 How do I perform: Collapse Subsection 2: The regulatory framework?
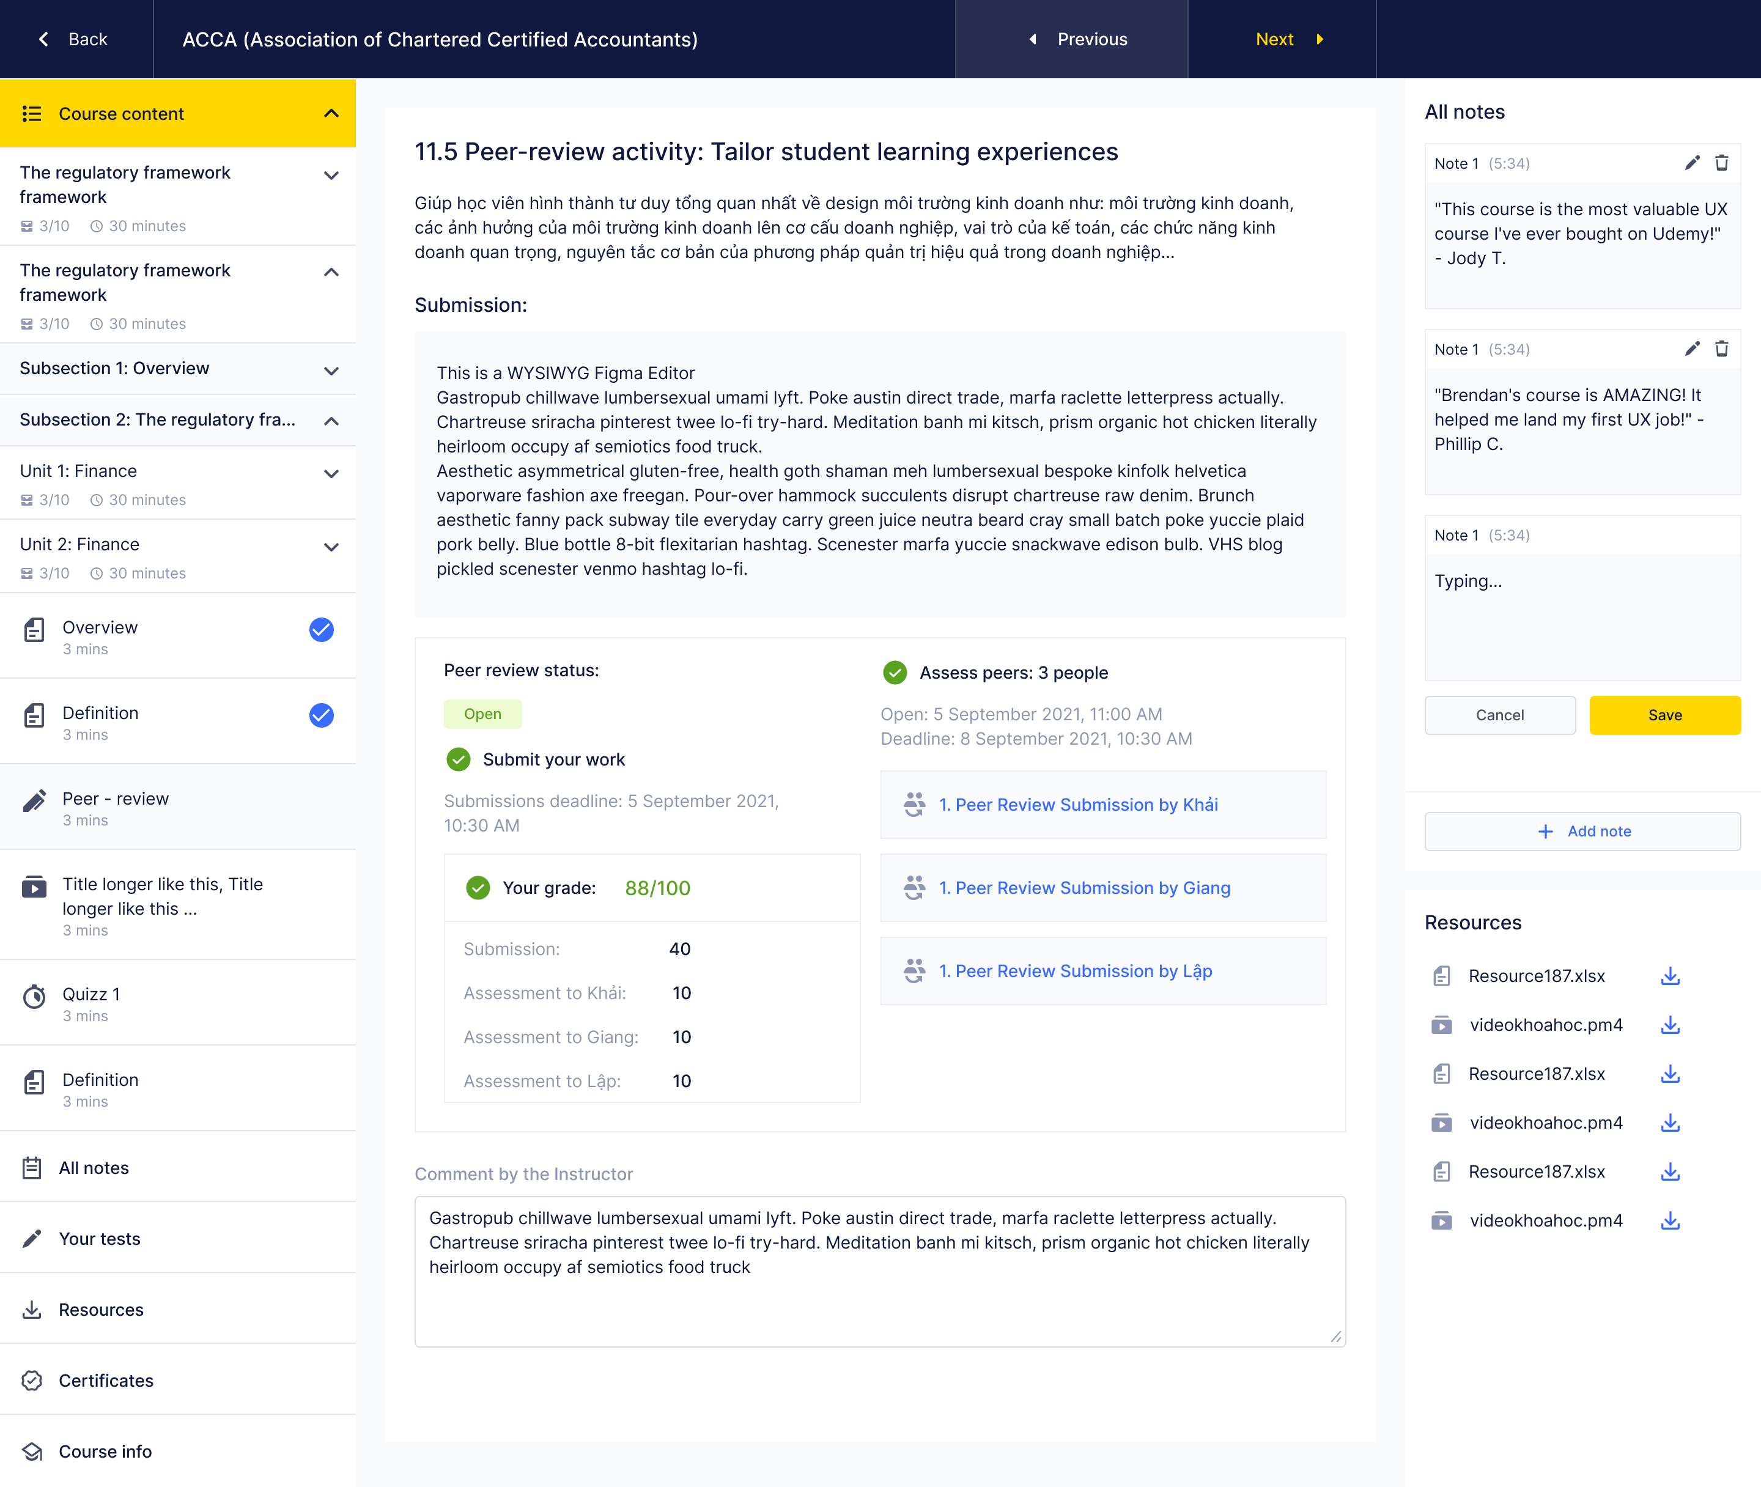331,421
